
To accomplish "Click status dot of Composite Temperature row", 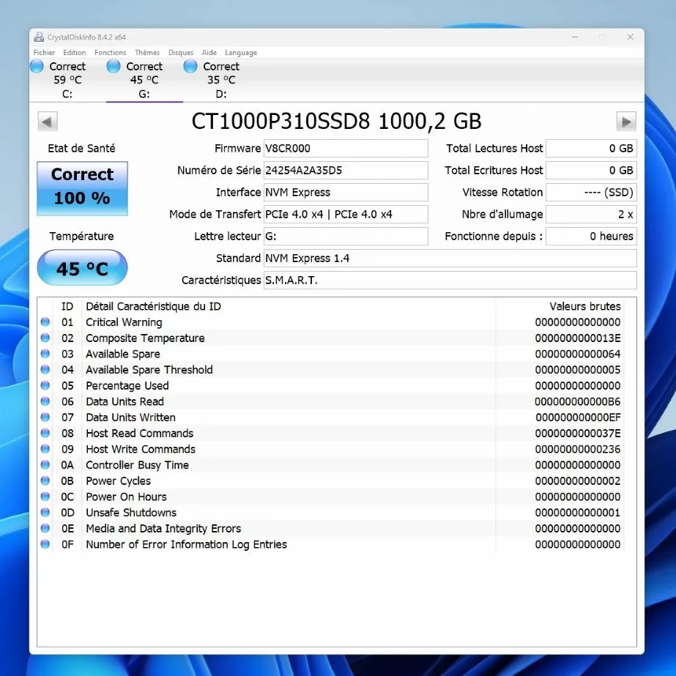I will (45, 338).
